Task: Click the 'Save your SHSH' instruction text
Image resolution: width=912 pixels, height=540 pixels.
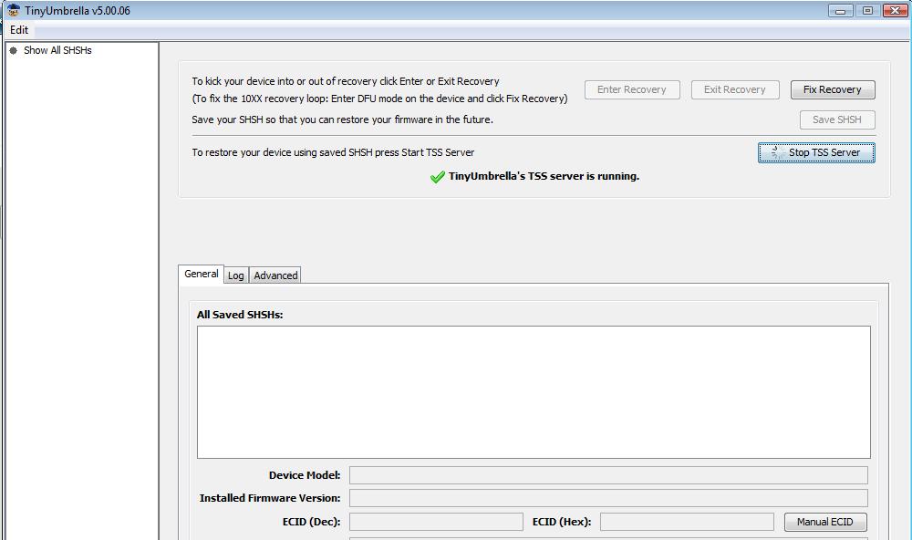Action: pyautogui.click(x=342, y=119)
